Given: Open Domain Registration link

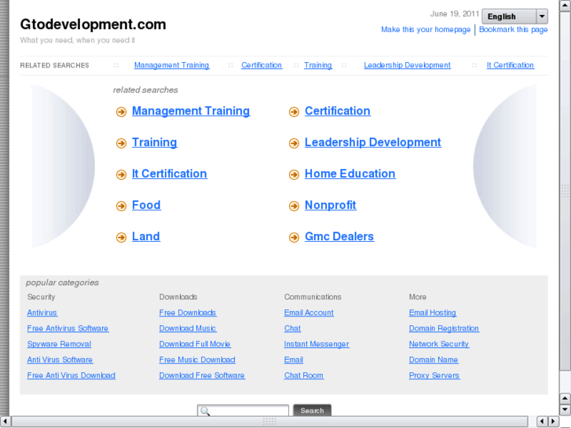Looking at the screenshot, I should click(x=444, y=328).
